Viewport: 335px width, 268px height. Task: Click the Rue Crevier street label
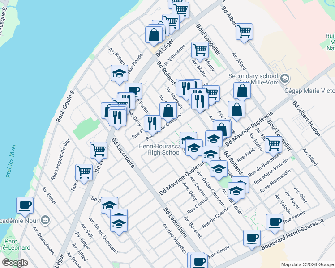click(198, 205)
